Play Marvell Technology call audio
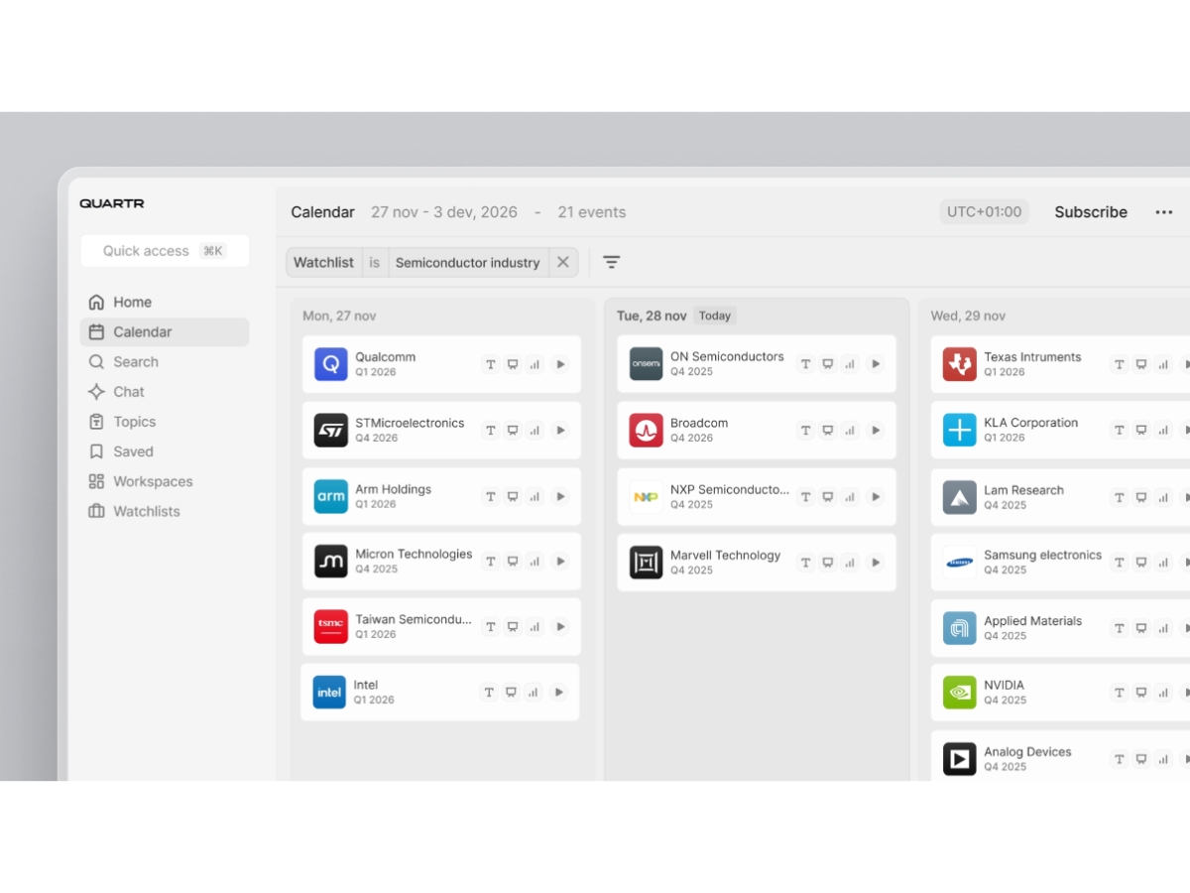Image resolution: width=1190 pixels, height=893 pixels. pos(876,562)
